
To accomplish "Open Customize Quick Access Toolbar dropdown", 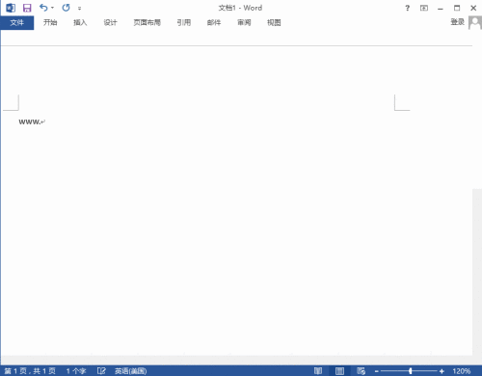I will [x=79, y=9].
